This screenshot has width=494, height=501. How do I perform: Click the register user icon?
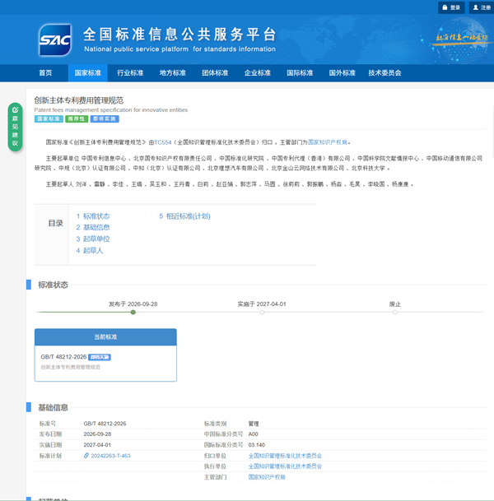click(x=475, y=7)
